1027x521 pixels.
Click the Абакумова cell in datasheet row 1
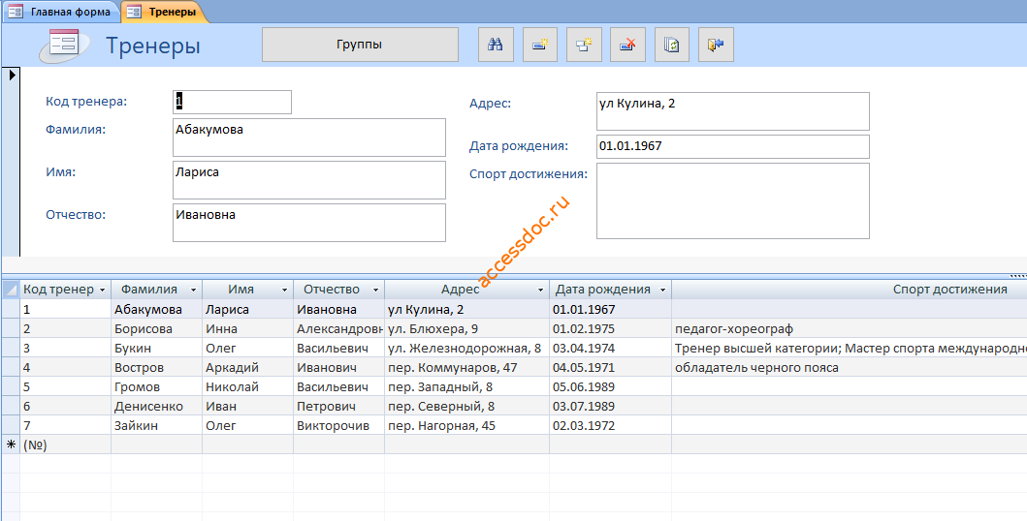coord(156,309)
